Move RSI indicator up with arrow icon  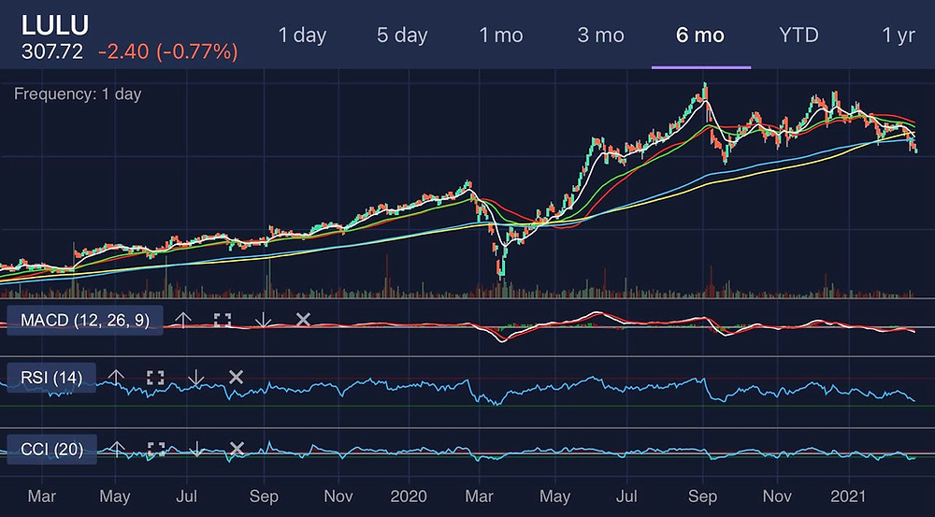pos(116,377)
